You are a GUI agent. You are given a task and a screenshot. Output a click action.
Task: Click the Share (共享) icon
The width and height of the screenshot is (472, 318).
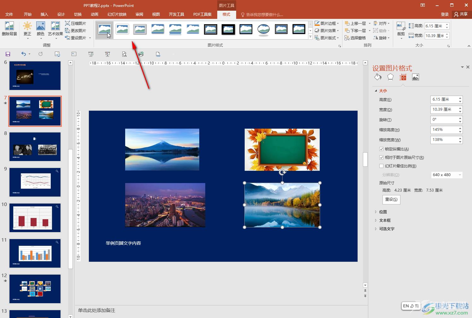[x=461, y=14]
